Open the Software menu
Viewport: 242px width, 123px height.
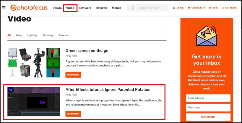tap(85, 8)
